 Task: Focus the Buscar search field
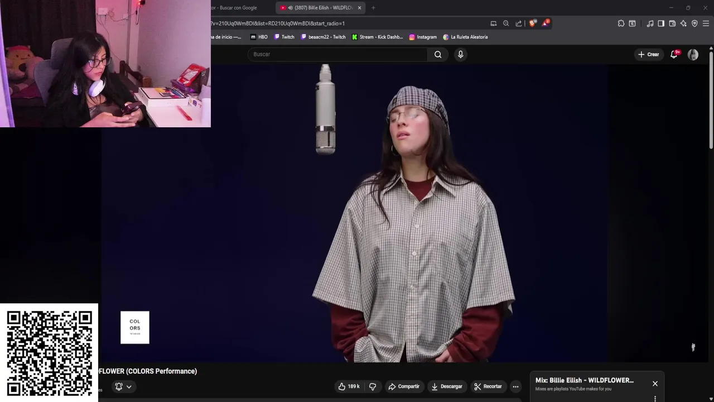pyautogui.click(x=337, y=54)
